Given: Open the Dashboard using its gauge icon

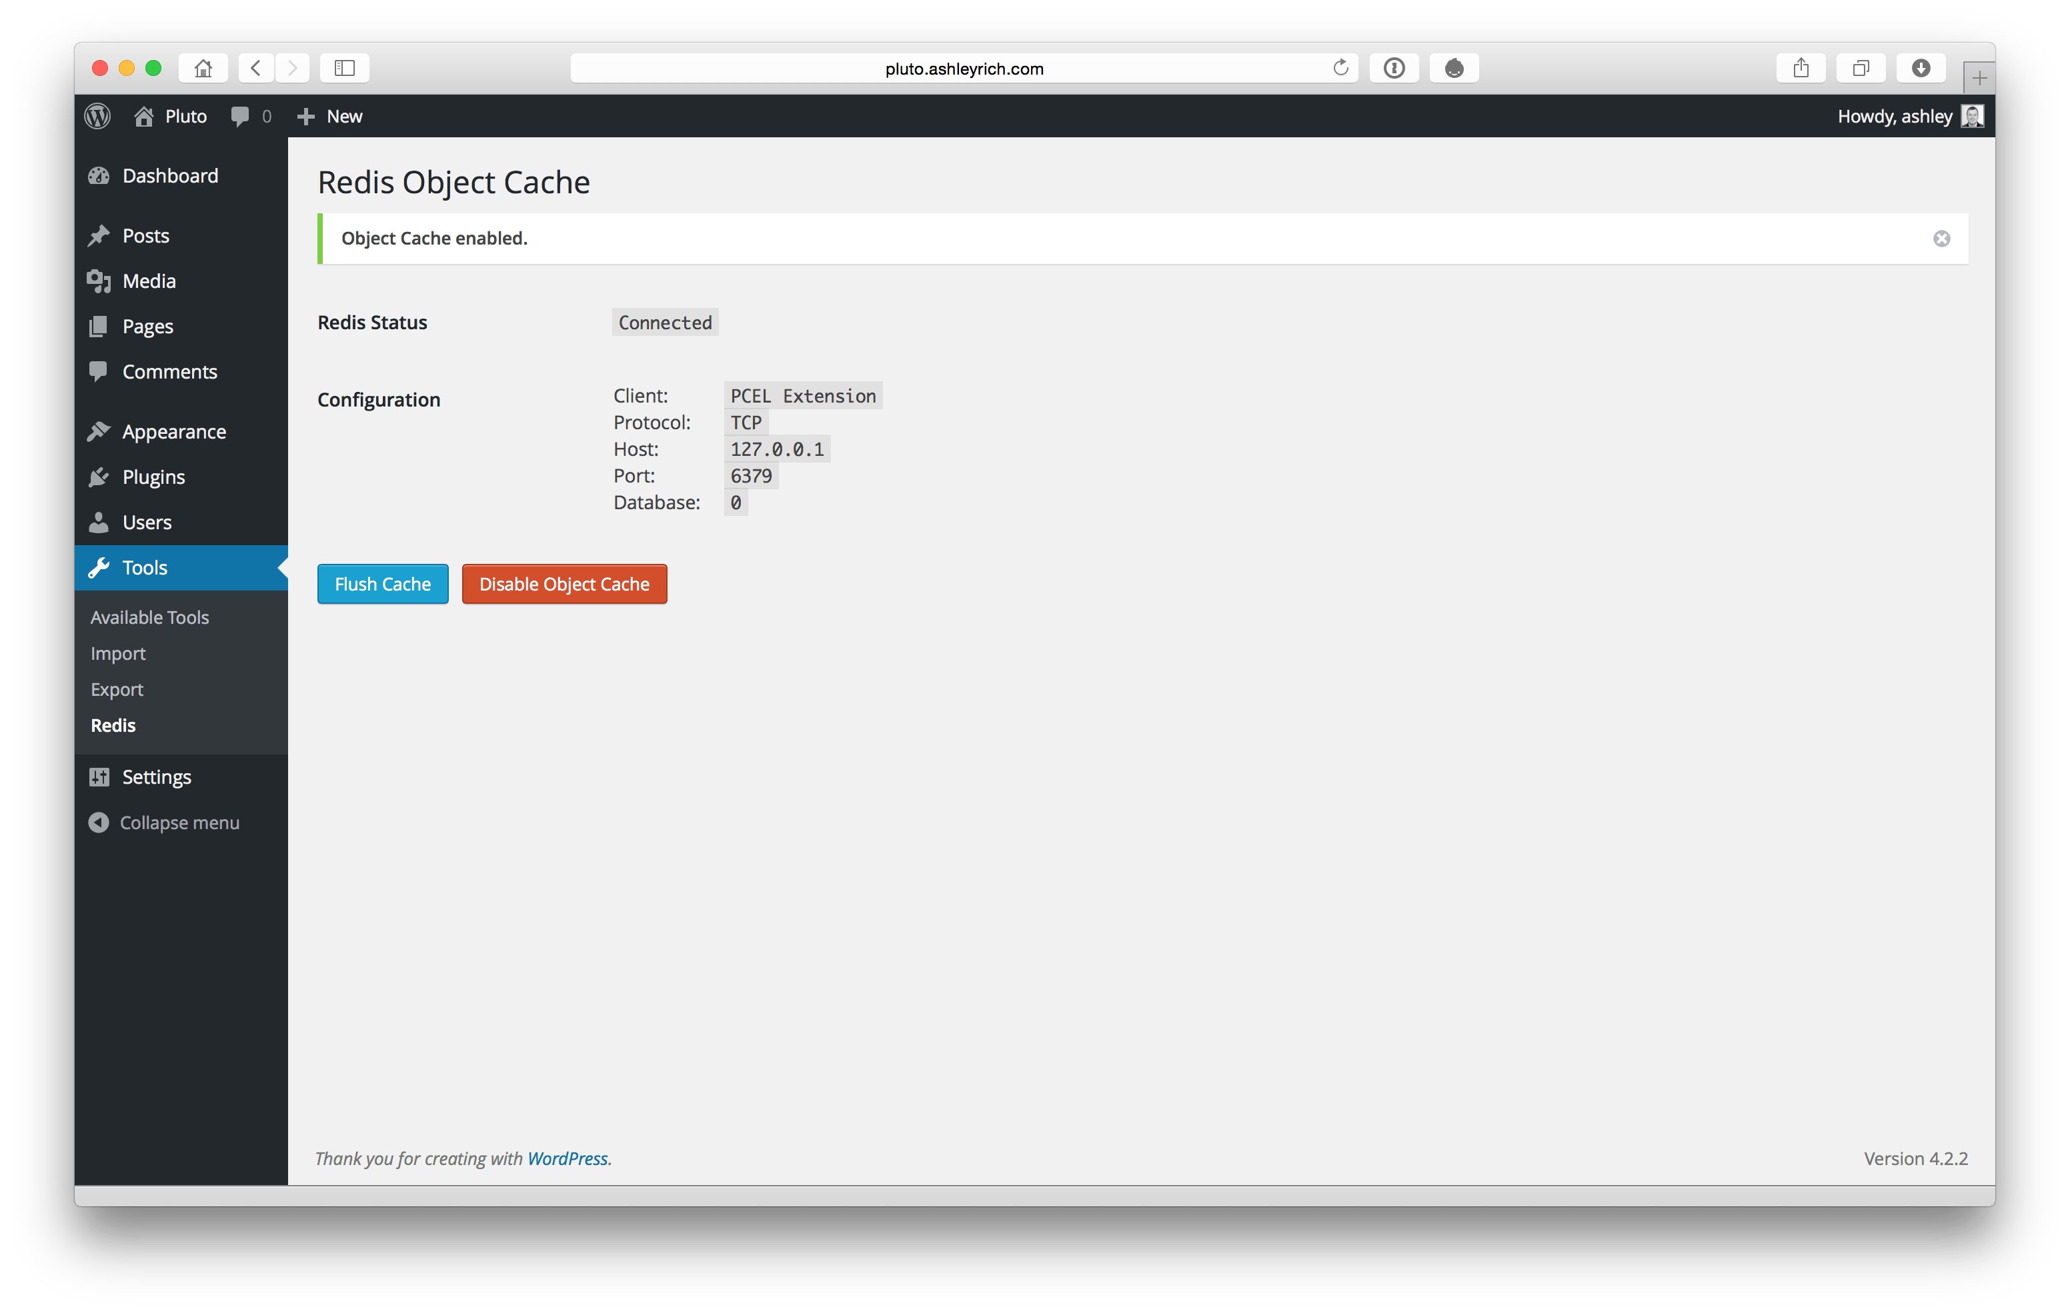Looking at the screenshot, I should 99,175.
